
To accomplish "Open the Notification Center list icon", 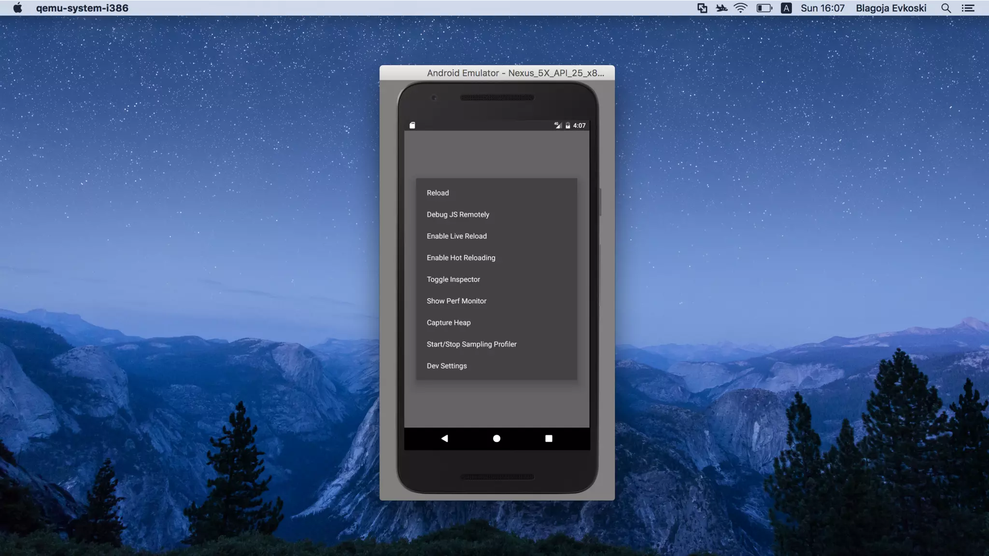I will (968, 8).
